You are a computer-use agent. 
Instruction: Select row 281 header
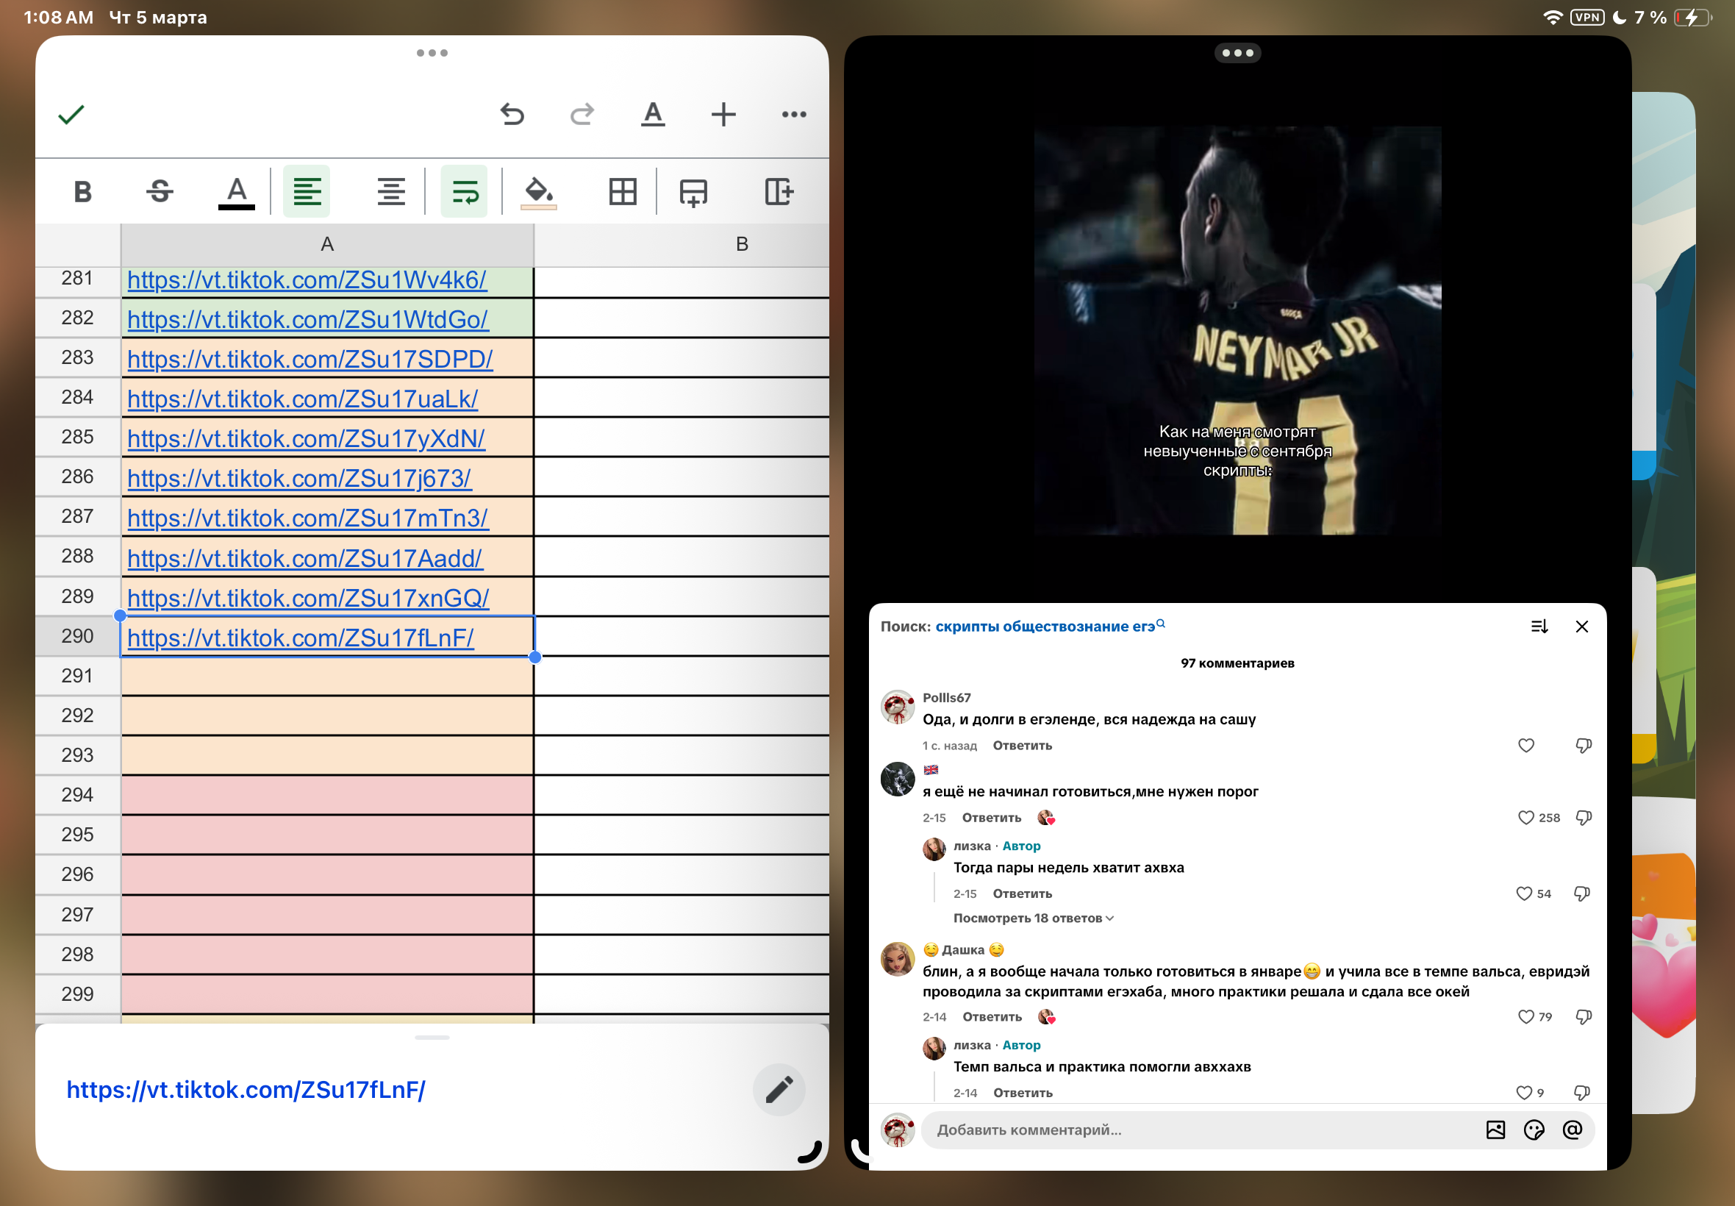point(78,279)
